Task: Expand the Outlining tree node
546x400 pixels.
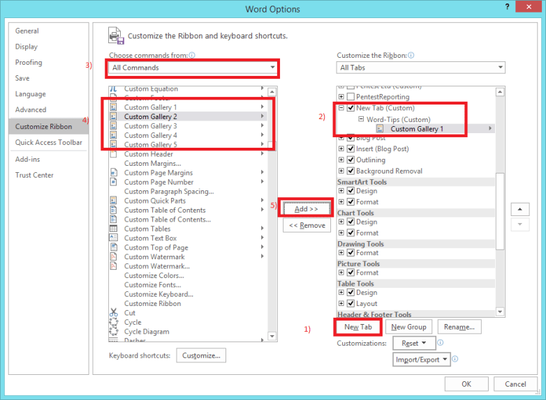Action: [341, 160]
